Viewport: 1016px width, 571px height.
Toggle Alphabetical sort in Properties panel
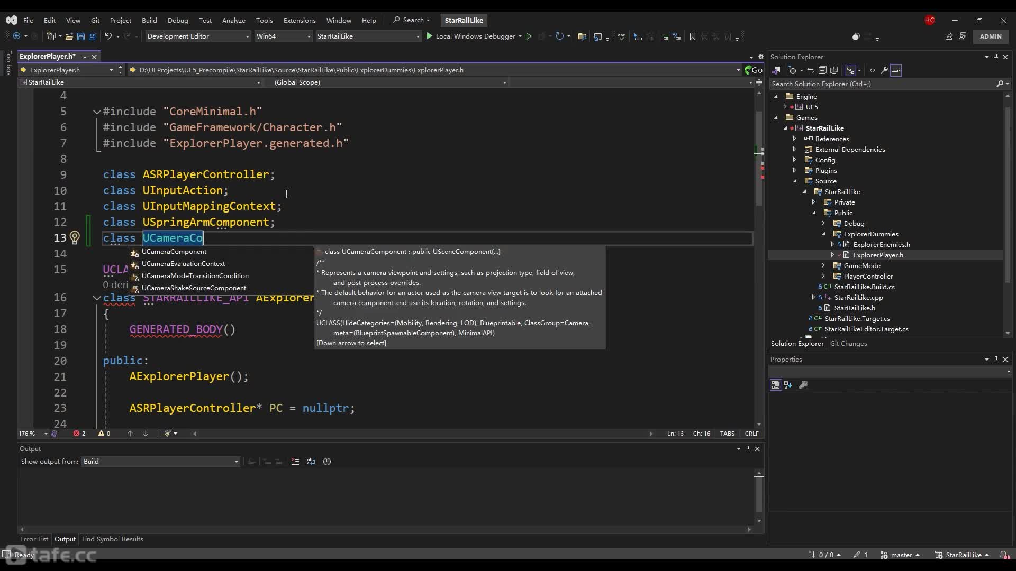point(788,385)
